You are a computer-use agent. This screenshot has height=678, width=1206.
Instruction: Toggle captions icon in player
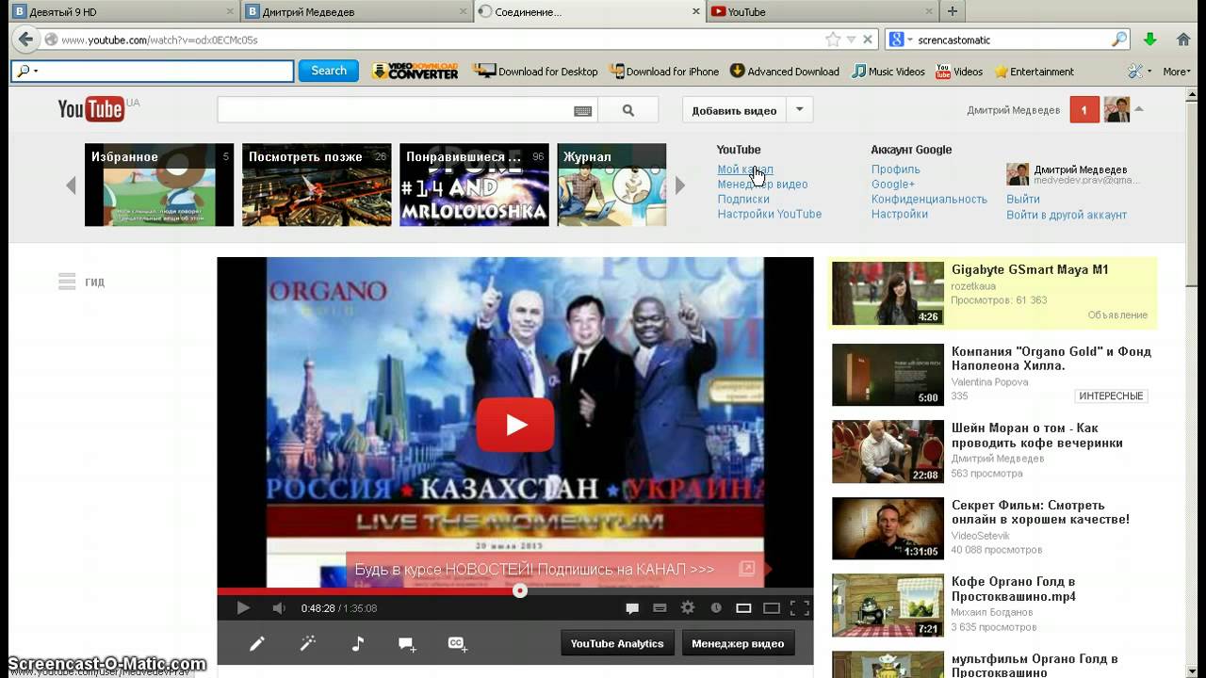click(660, 608)
